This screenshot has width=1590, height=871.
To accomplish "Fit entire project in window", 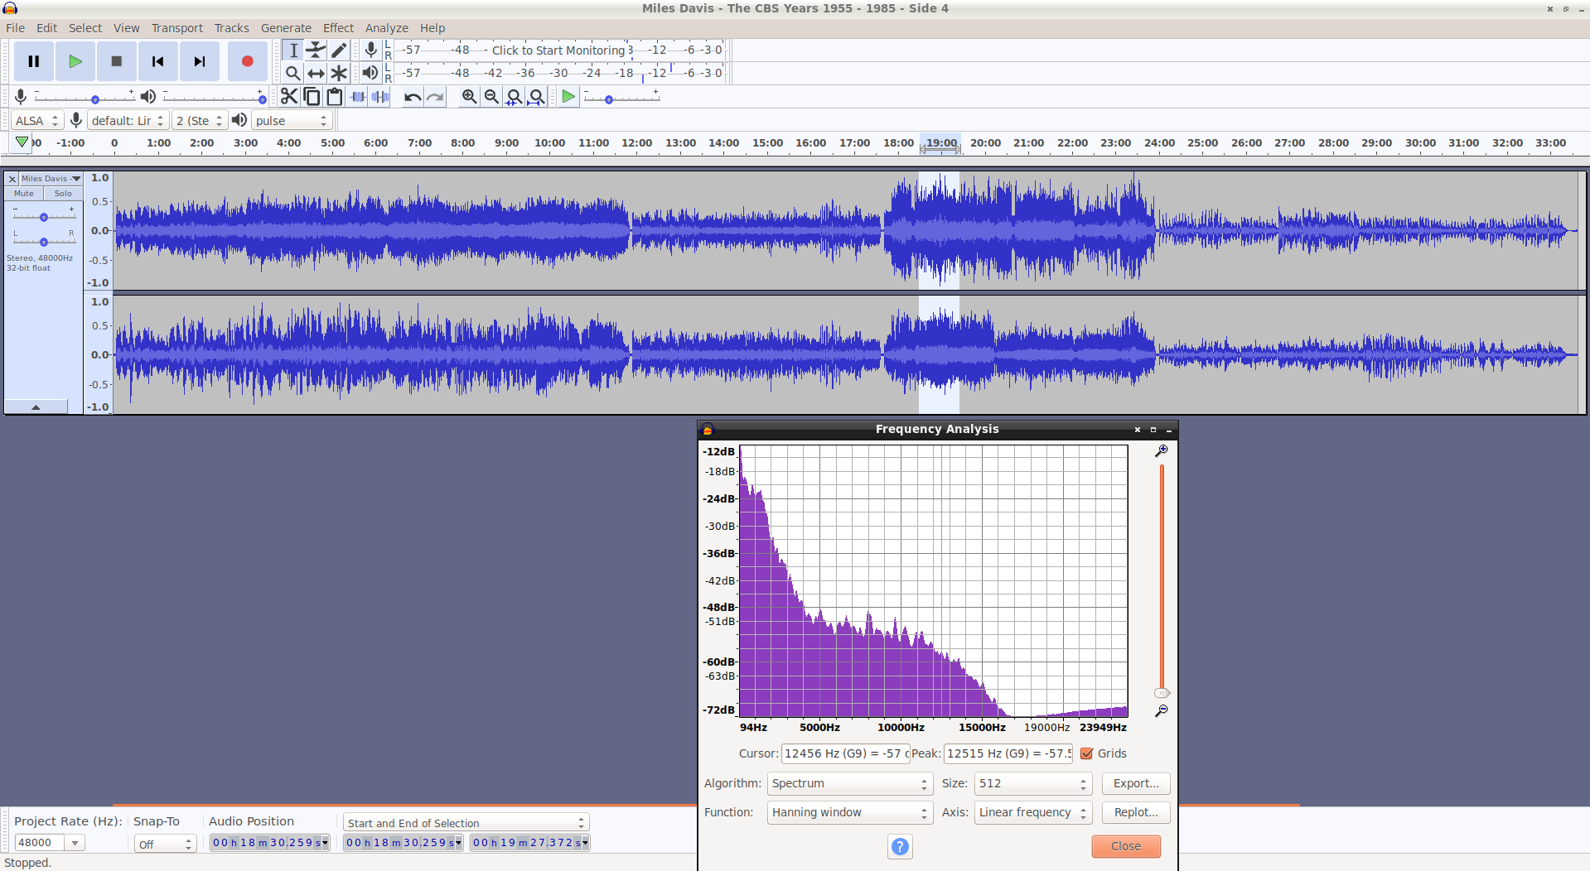I will click(537, 97).
